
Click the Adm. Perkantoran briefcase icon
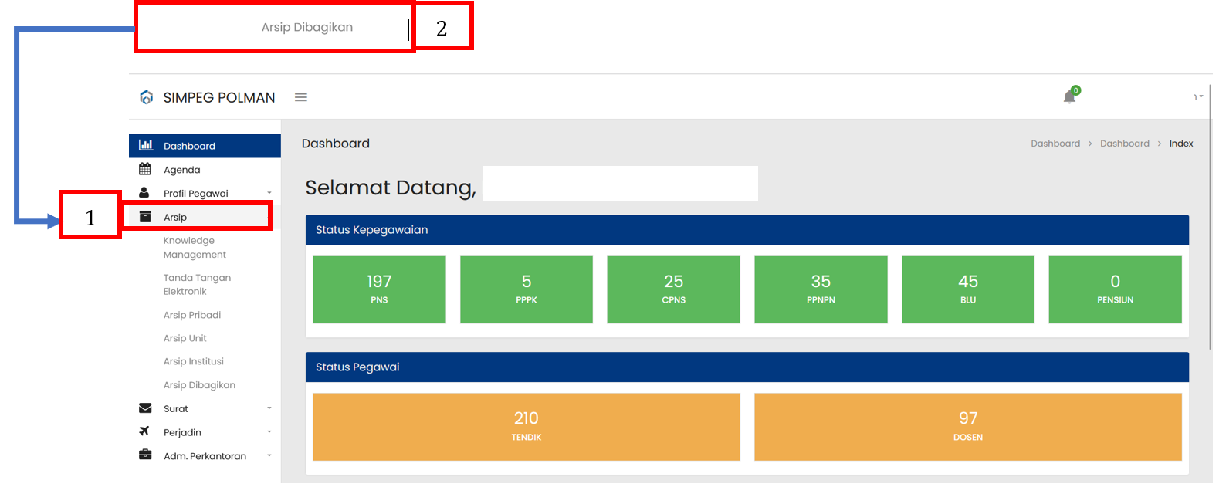(145, 455)
